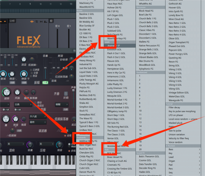
Task: Toggle the green 力度 velocity button
Action: (45, 83)
